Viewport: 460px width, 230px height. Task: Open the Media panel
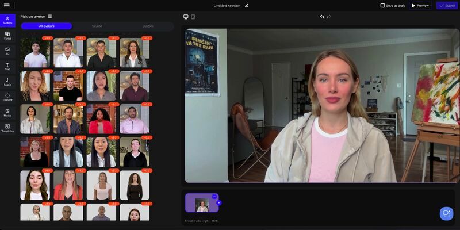point(7,113)
